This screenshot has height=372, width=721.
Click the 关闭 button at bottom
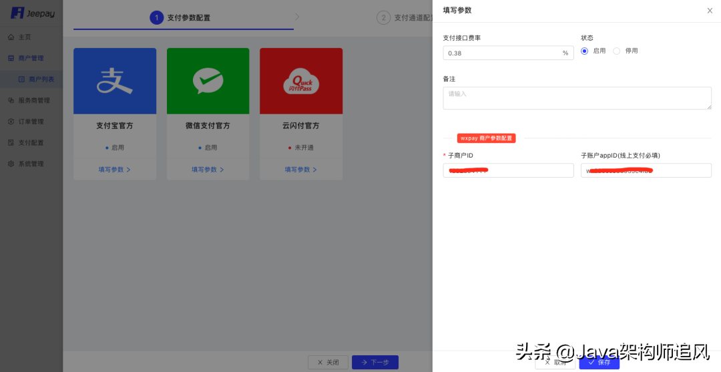[x=328, y=363]
